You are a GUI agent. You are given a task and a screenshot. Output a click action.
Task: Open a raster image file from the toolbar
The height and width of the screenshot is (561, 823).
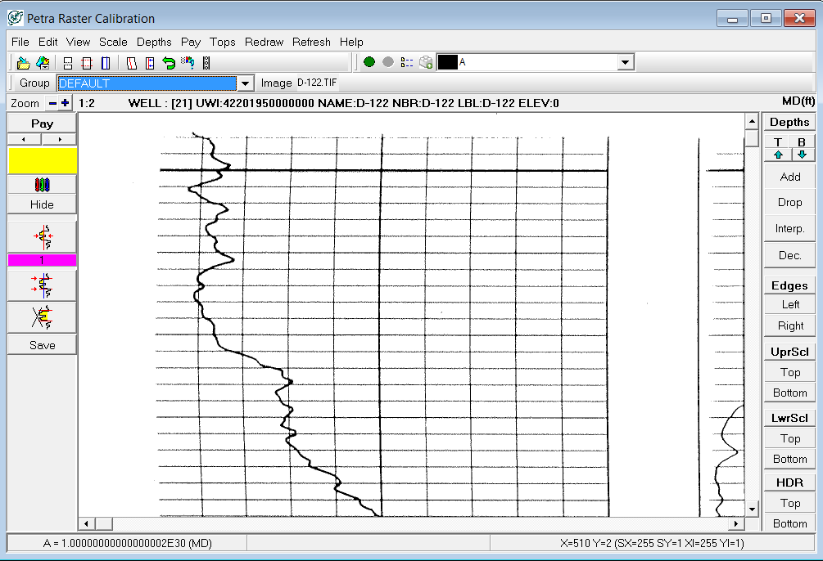point(22,61)
